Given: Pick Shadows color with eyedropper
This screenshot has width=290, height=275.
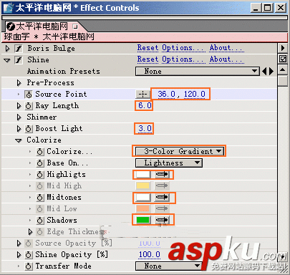Looking at the screenshot, I should [x=162, y=220].
